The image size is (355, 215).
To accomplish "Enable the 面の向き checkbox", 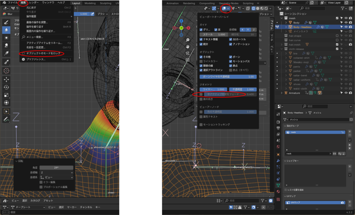I will pyautogui.click(x=201, y=99).
